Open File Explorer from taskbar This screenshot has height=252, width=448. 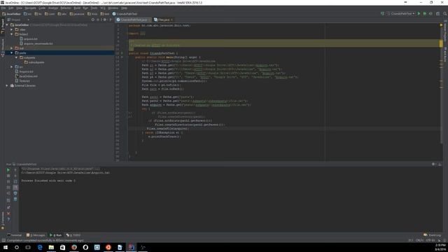point(51,247)
